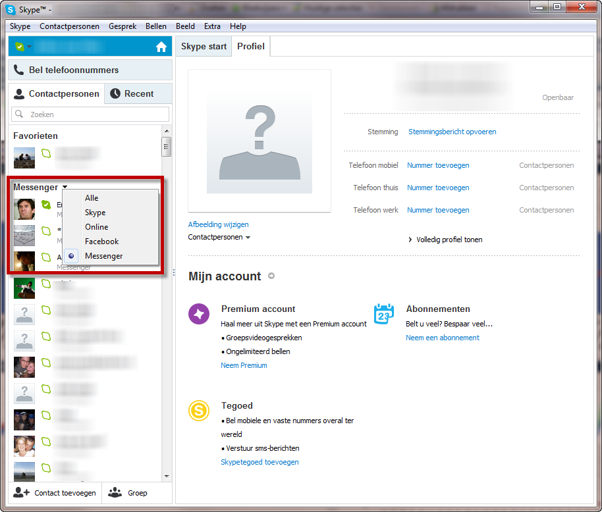Click the contact list scrollbar up arrow
The height and width of the screenshot is (512, 602).
pos(167,131)
